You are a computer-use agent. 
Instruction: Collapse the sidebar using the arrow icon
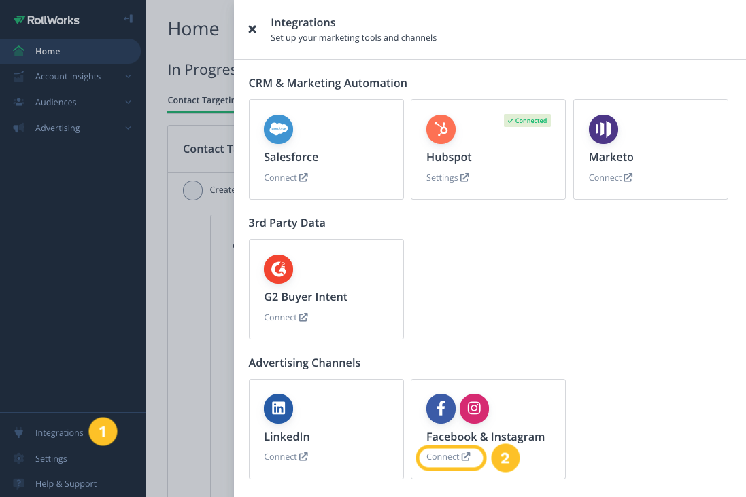tap(129, 19)
